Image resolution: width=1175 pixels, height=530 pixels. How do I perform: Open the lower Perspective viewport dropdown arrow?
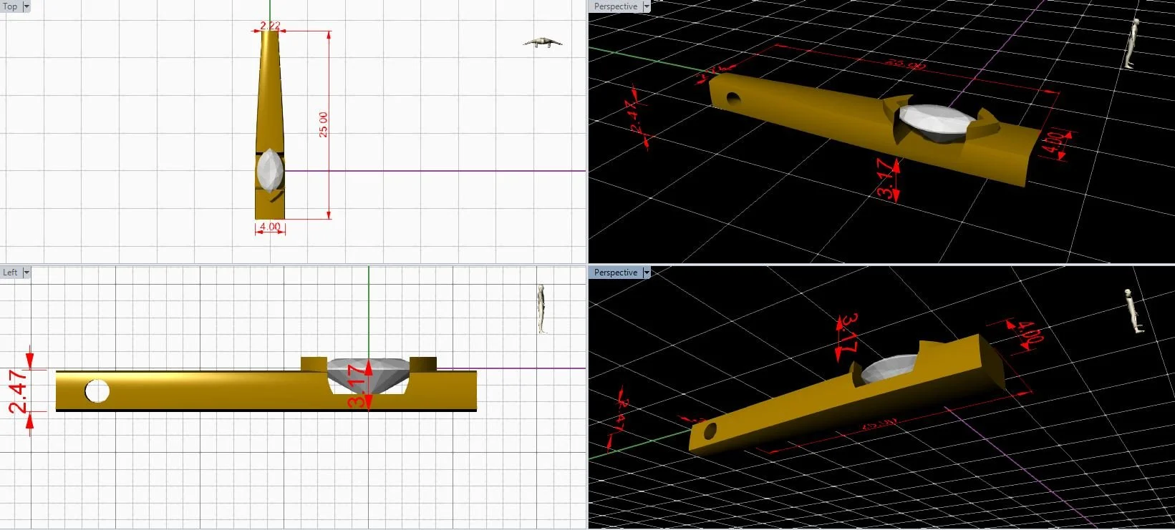pos(647,273)
